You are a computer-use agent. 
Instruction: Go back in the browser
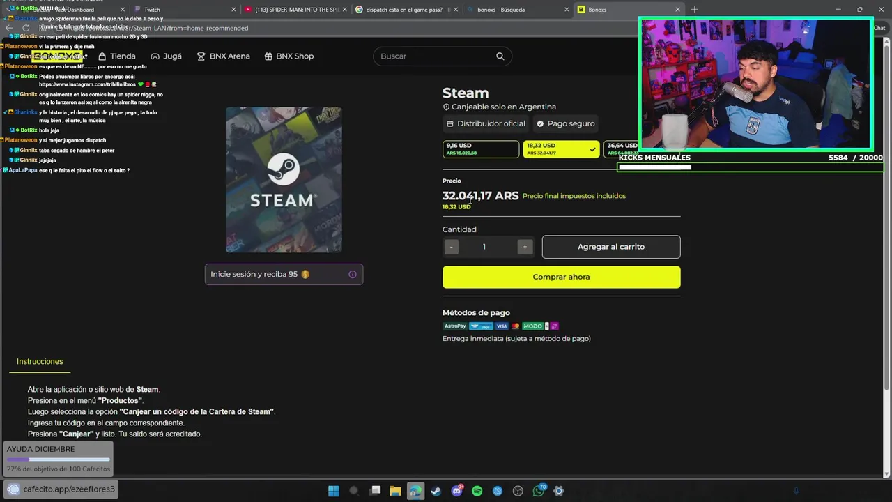pyautogui.click(x=8, y=28)
